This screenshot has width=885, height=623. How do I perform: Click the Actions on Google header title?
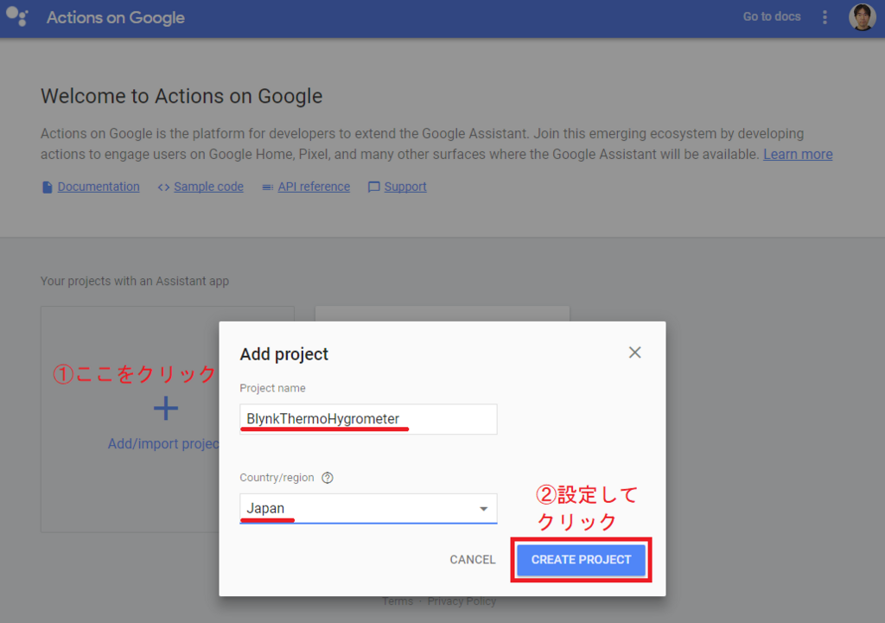116,17
